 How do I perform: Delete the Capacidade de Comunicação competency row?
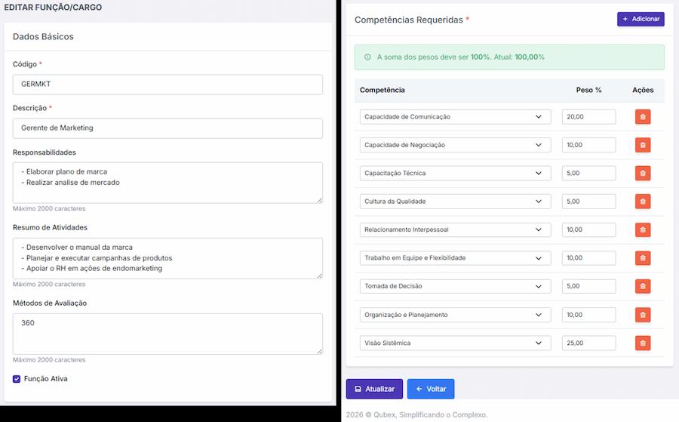(x=642, y=117)
